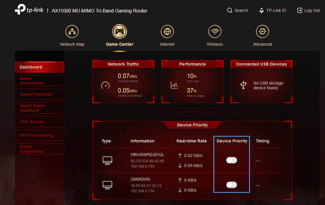Click the TP-Link ID icon
The height and width of the screenshot is (205, 325).
(x=262, y=10)
